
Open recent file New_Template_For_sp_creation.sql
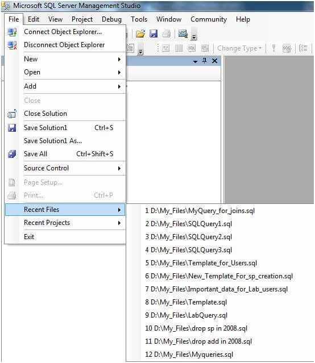[x=220, y=277]
